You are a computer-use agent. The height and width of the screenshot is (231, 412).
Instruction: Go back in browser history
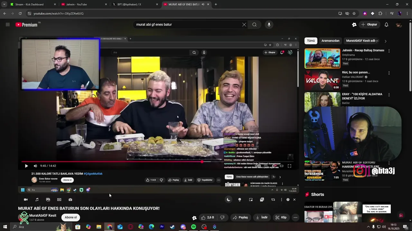(5, 13)
